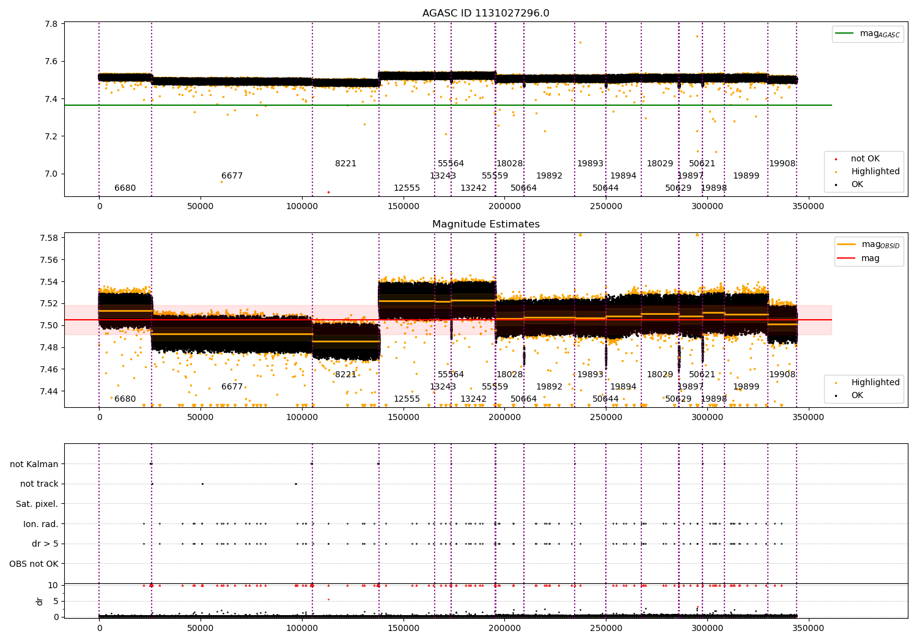Image resolution: width=917 pixels, height=642 pixels.
Task: Click the 7.50 y-axis tick label
Action: 49,325
